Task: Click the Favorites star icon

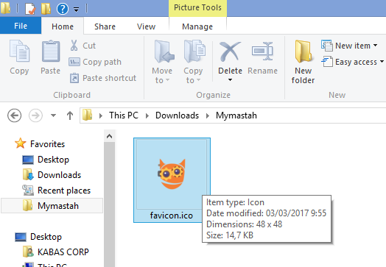Action: point(20,143)
